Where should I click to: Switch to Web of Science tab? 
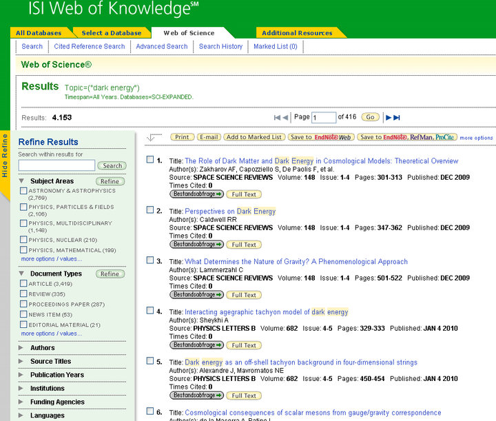click(189, 33)
